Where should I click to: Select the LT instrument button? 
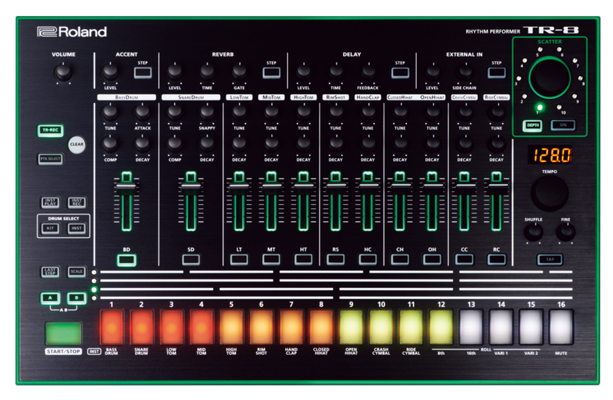[239, 260]
